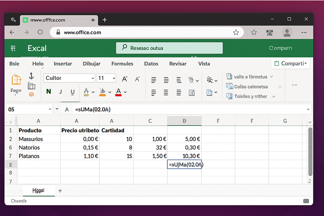This screenshot has width=324, height=216.
Task: Open the Insertar ribbon tab
Action: pos(63,63)
